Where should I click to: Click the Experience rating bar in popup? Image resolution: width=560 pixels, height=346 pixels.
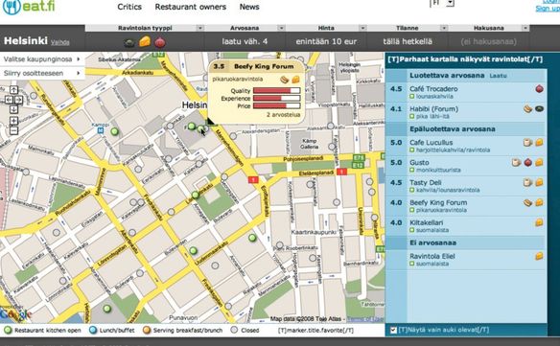[276, 98]
